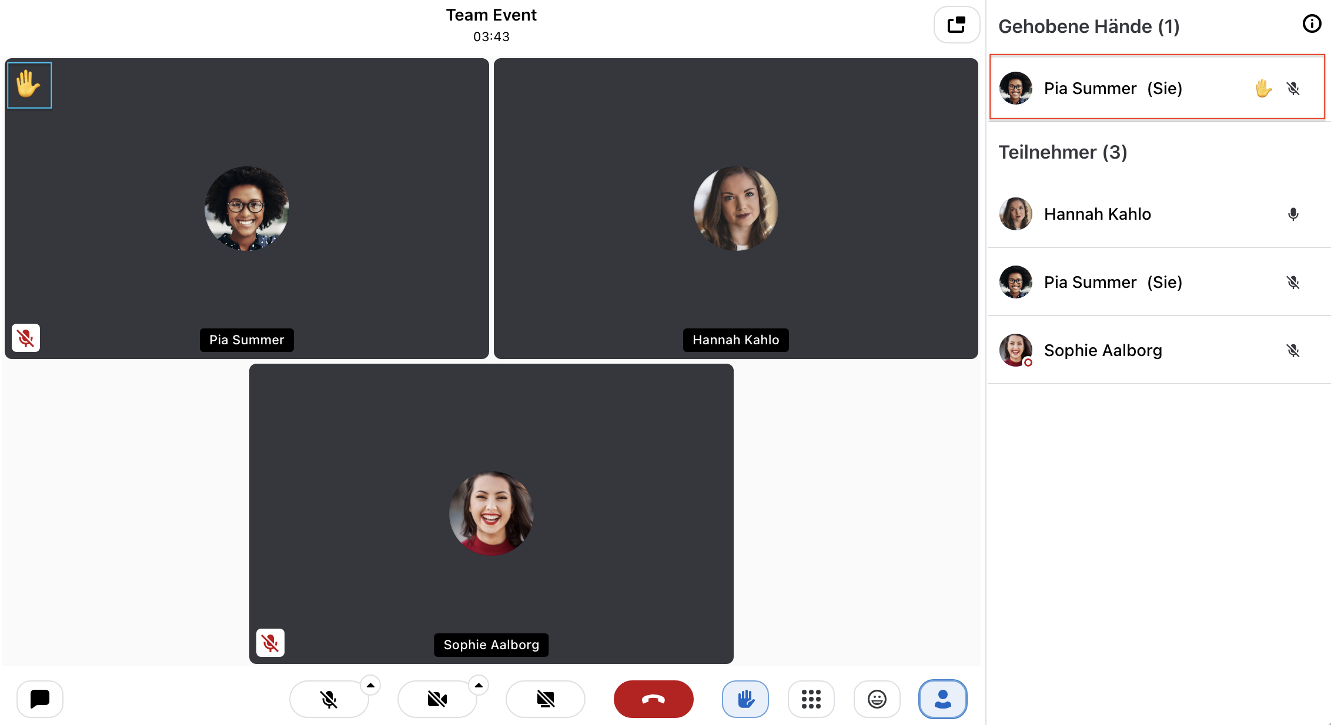Start screen sharing
1331x725 pixels.
(546, 699)
